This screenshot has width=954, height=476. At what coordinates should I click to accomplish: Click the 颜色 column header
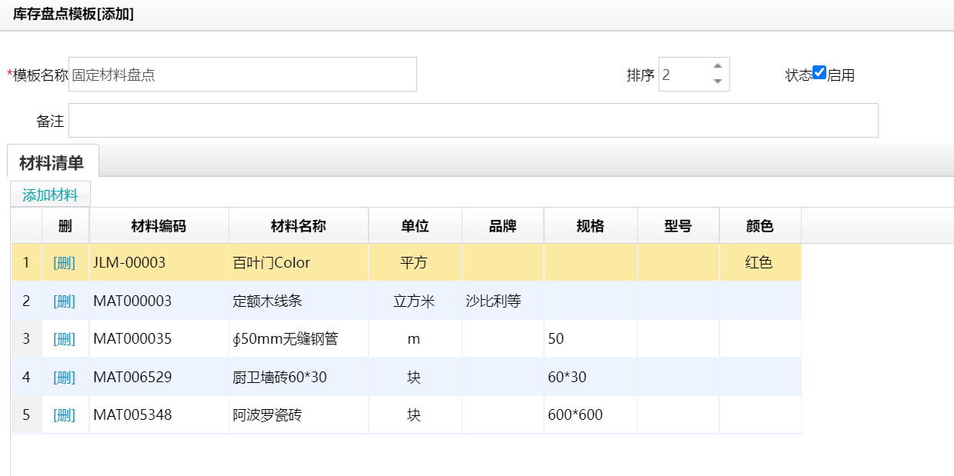click(x=759, y=226)
